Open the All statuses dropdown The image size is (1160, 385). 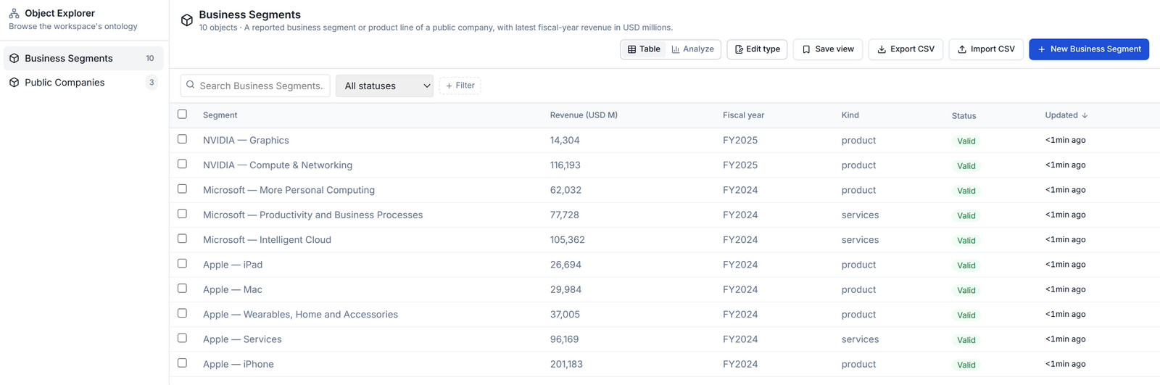(x=384, y=86)
